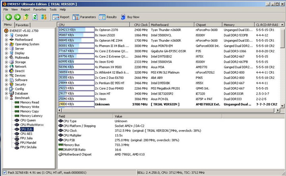This screenshot has width=286, height=176.
Task: Expand the Server tree node
Action: tap(6, 49)
